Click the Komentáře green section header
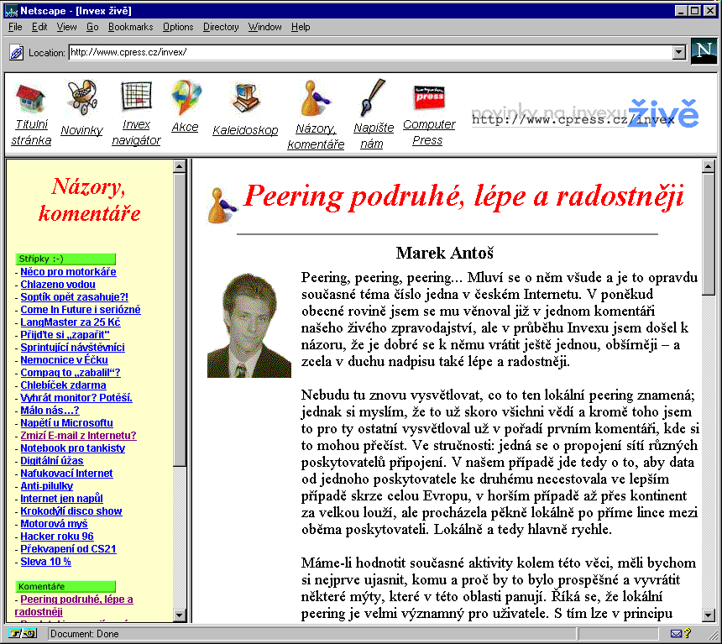 pyautogui.click(x=65, y=586)
